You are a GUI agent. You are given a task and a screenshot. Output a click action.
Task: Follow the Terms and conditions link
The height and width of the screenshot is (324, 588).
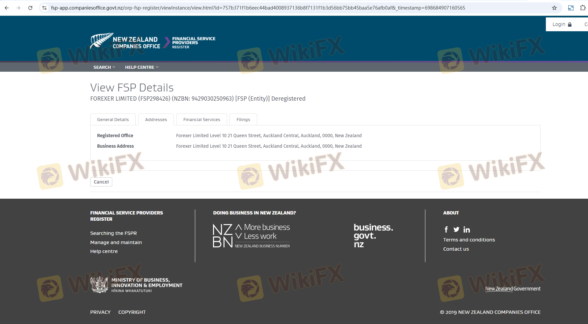pyautogui.click(x=469, y=240)
